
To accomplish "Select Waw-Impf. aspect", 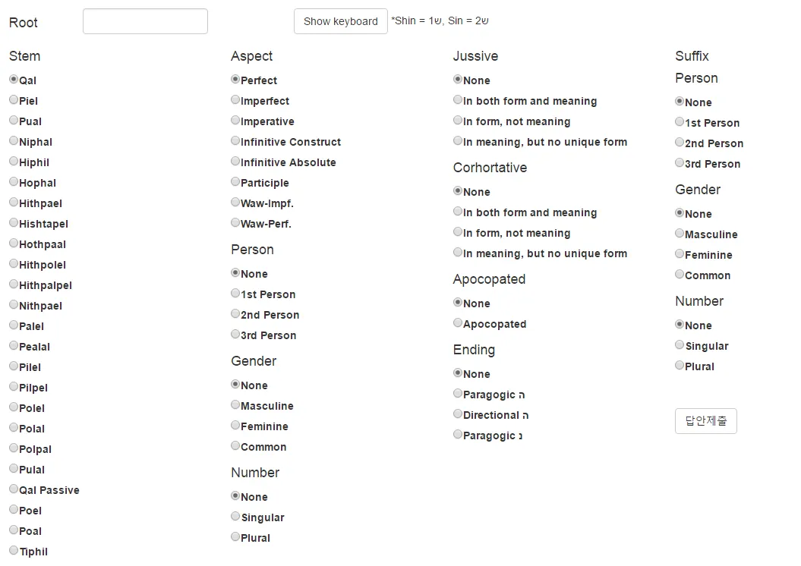I will [235, 202].
